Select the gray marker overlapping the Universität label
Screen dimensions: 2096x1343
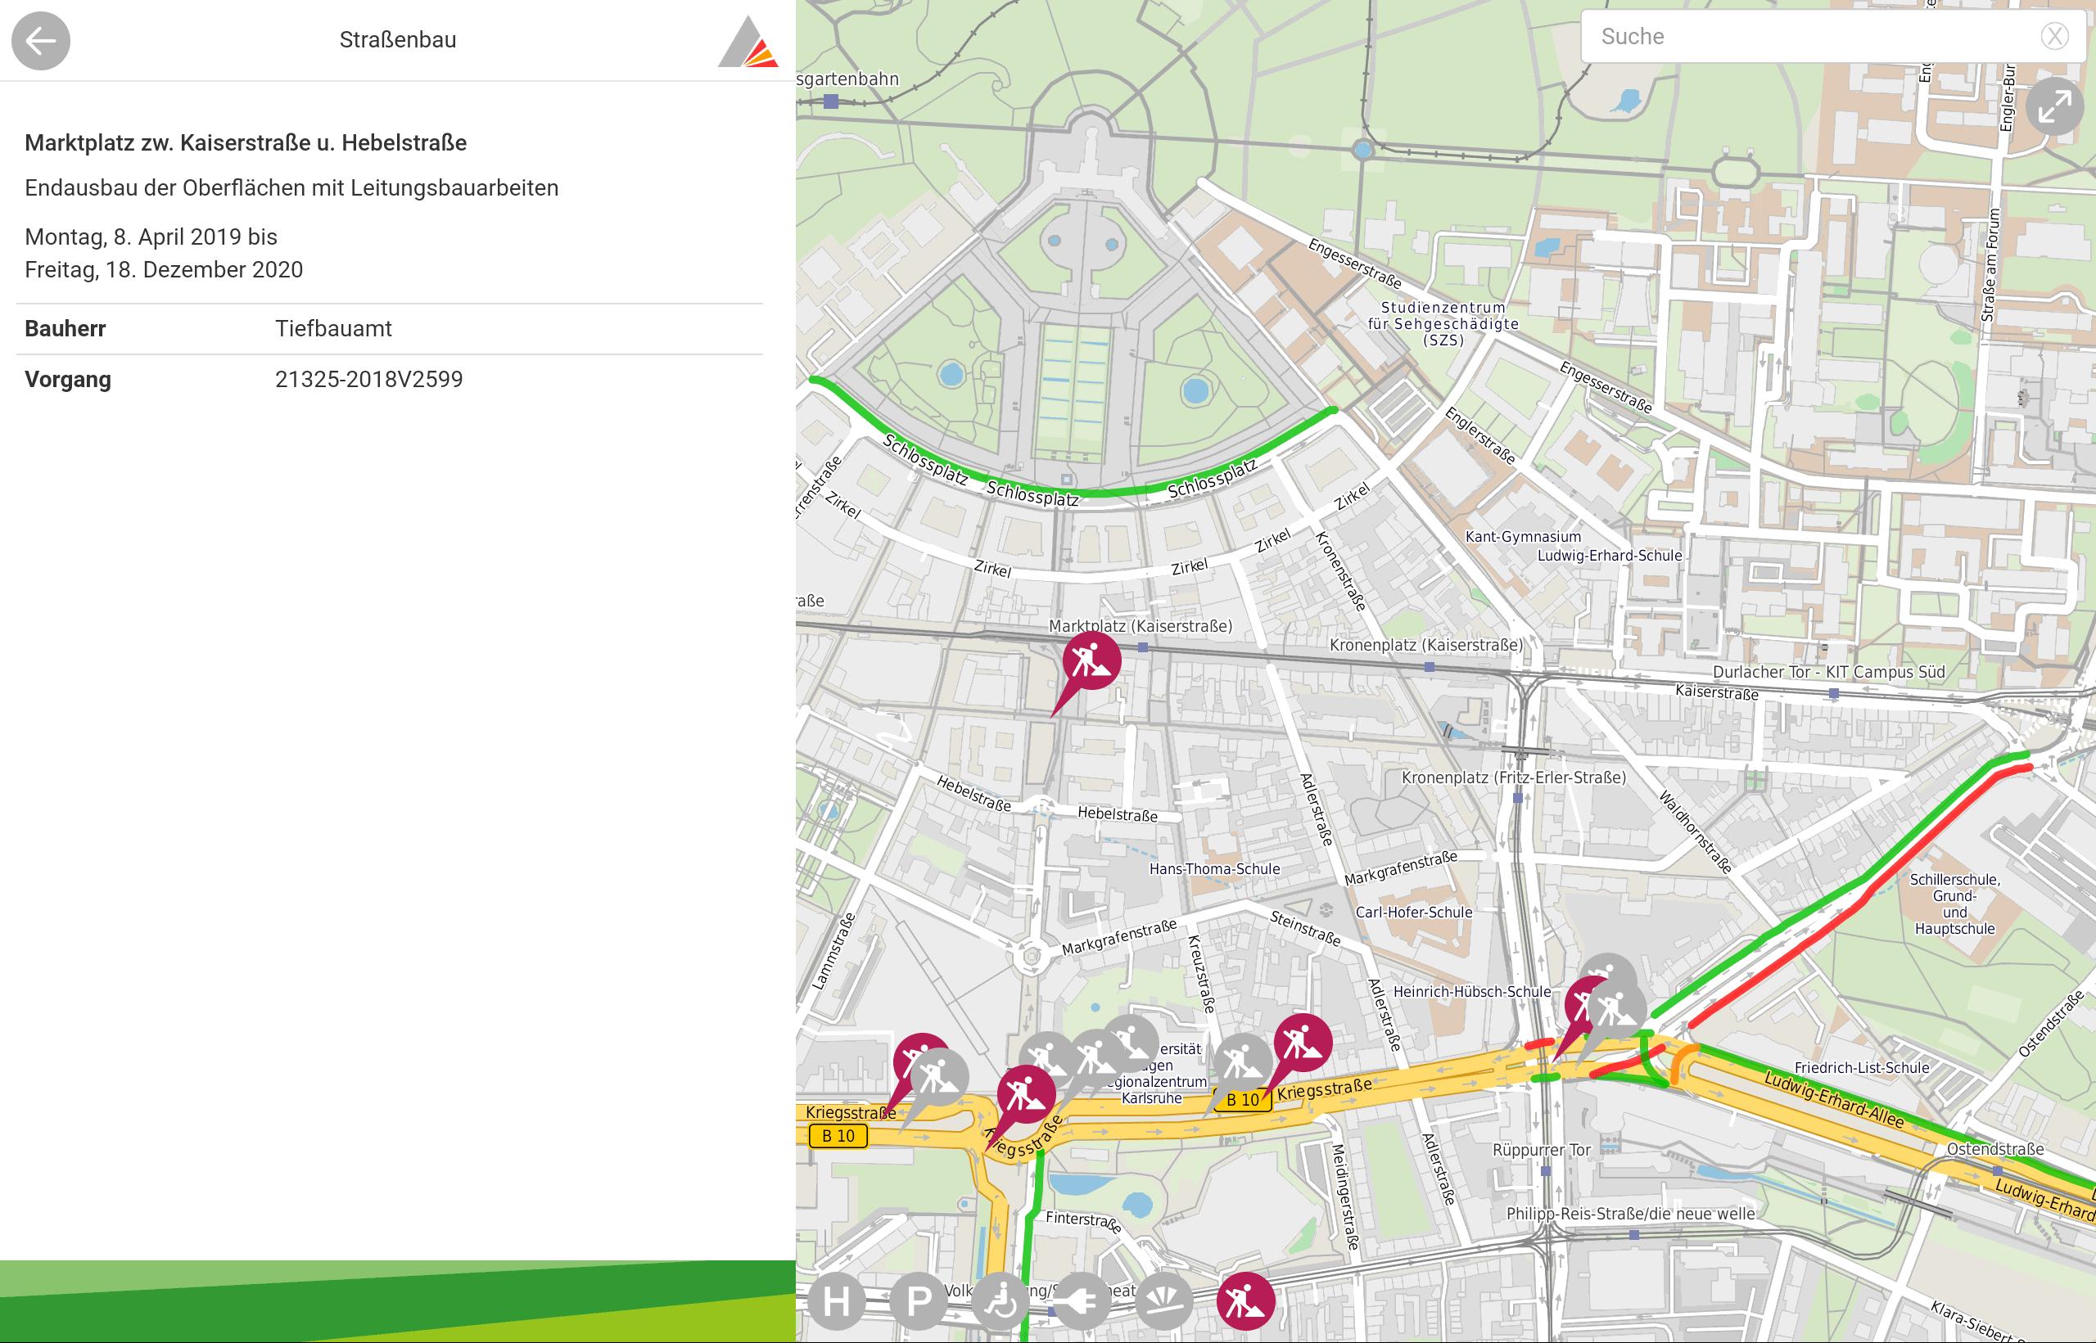tap(1132, 1042)
